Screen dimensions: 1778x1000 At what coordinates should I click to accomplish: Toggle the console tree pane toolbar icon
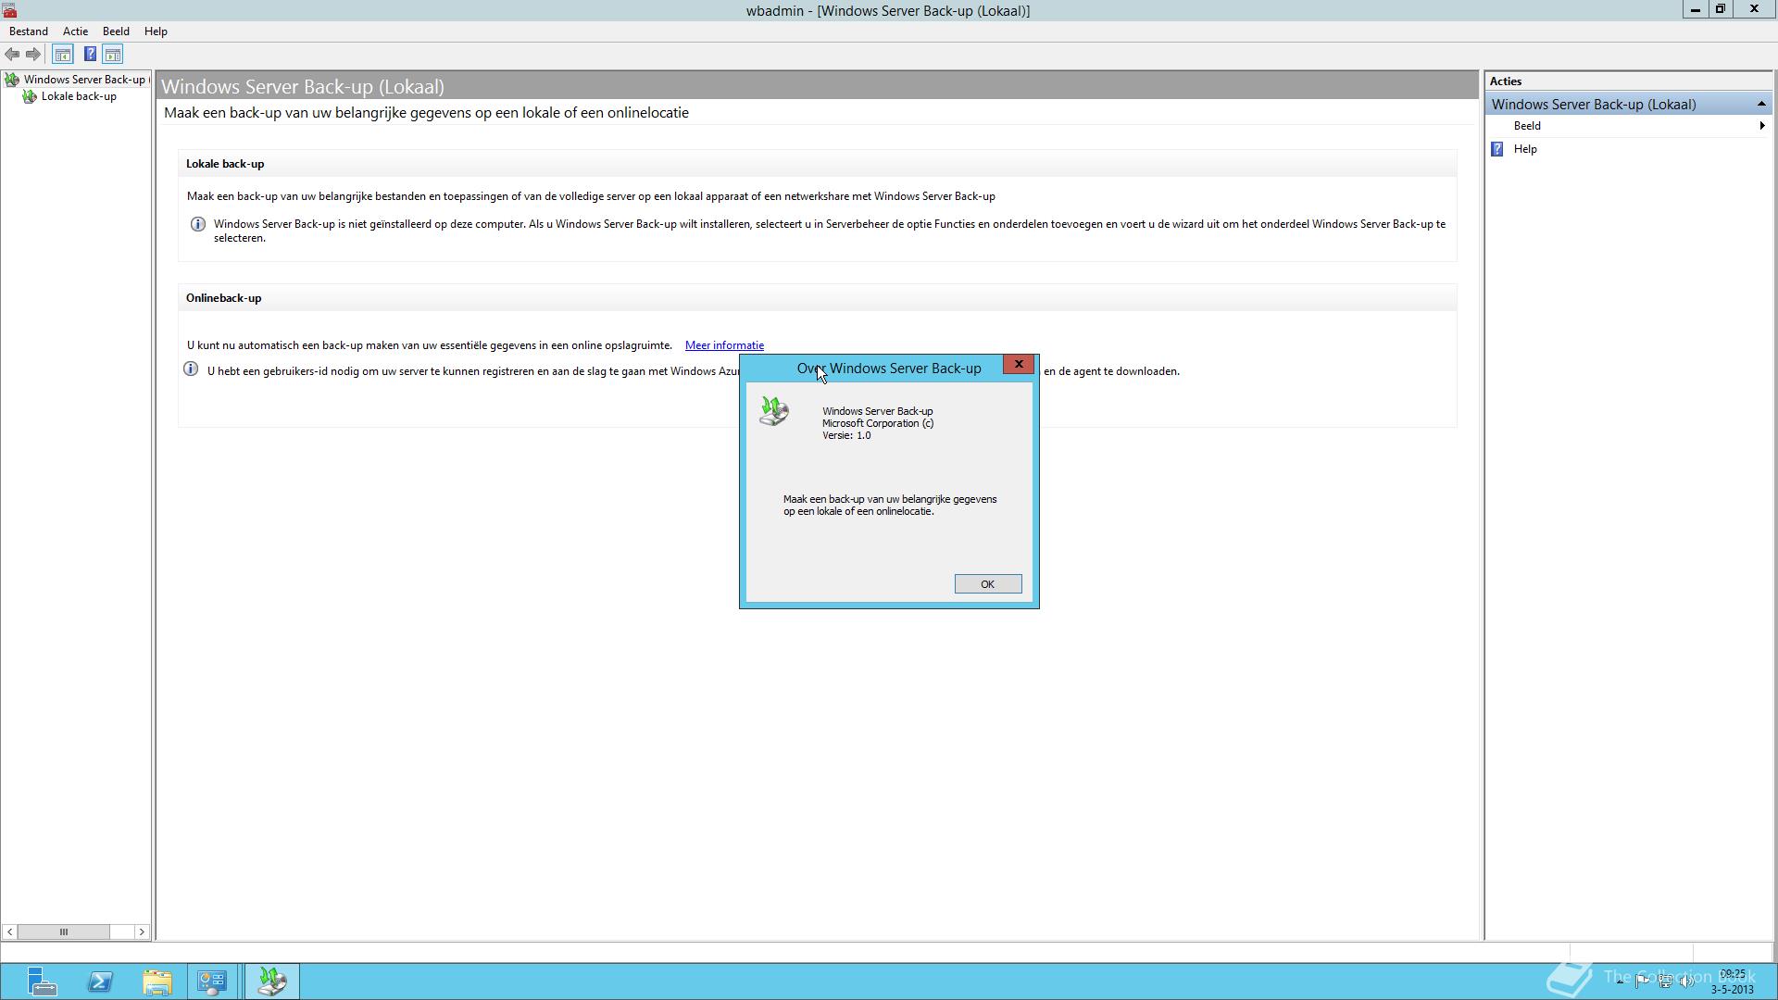pos(63,55)
